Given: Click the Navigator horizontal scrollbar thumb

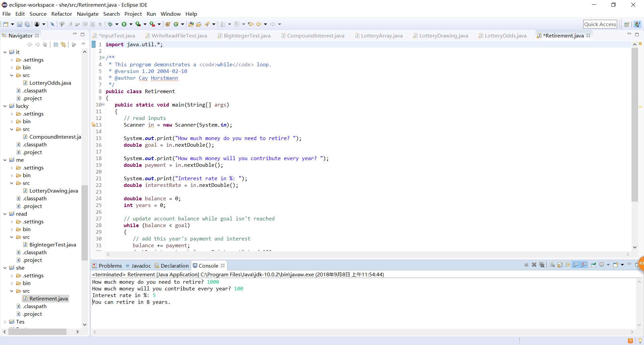Looking at the screenshot, I should click(37, 332).
